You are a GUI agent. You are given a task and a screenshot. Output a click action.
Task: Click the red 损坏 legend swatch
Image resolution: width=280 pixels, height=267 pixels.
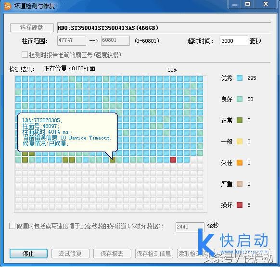pyautogui.click(x=240, y=205)
